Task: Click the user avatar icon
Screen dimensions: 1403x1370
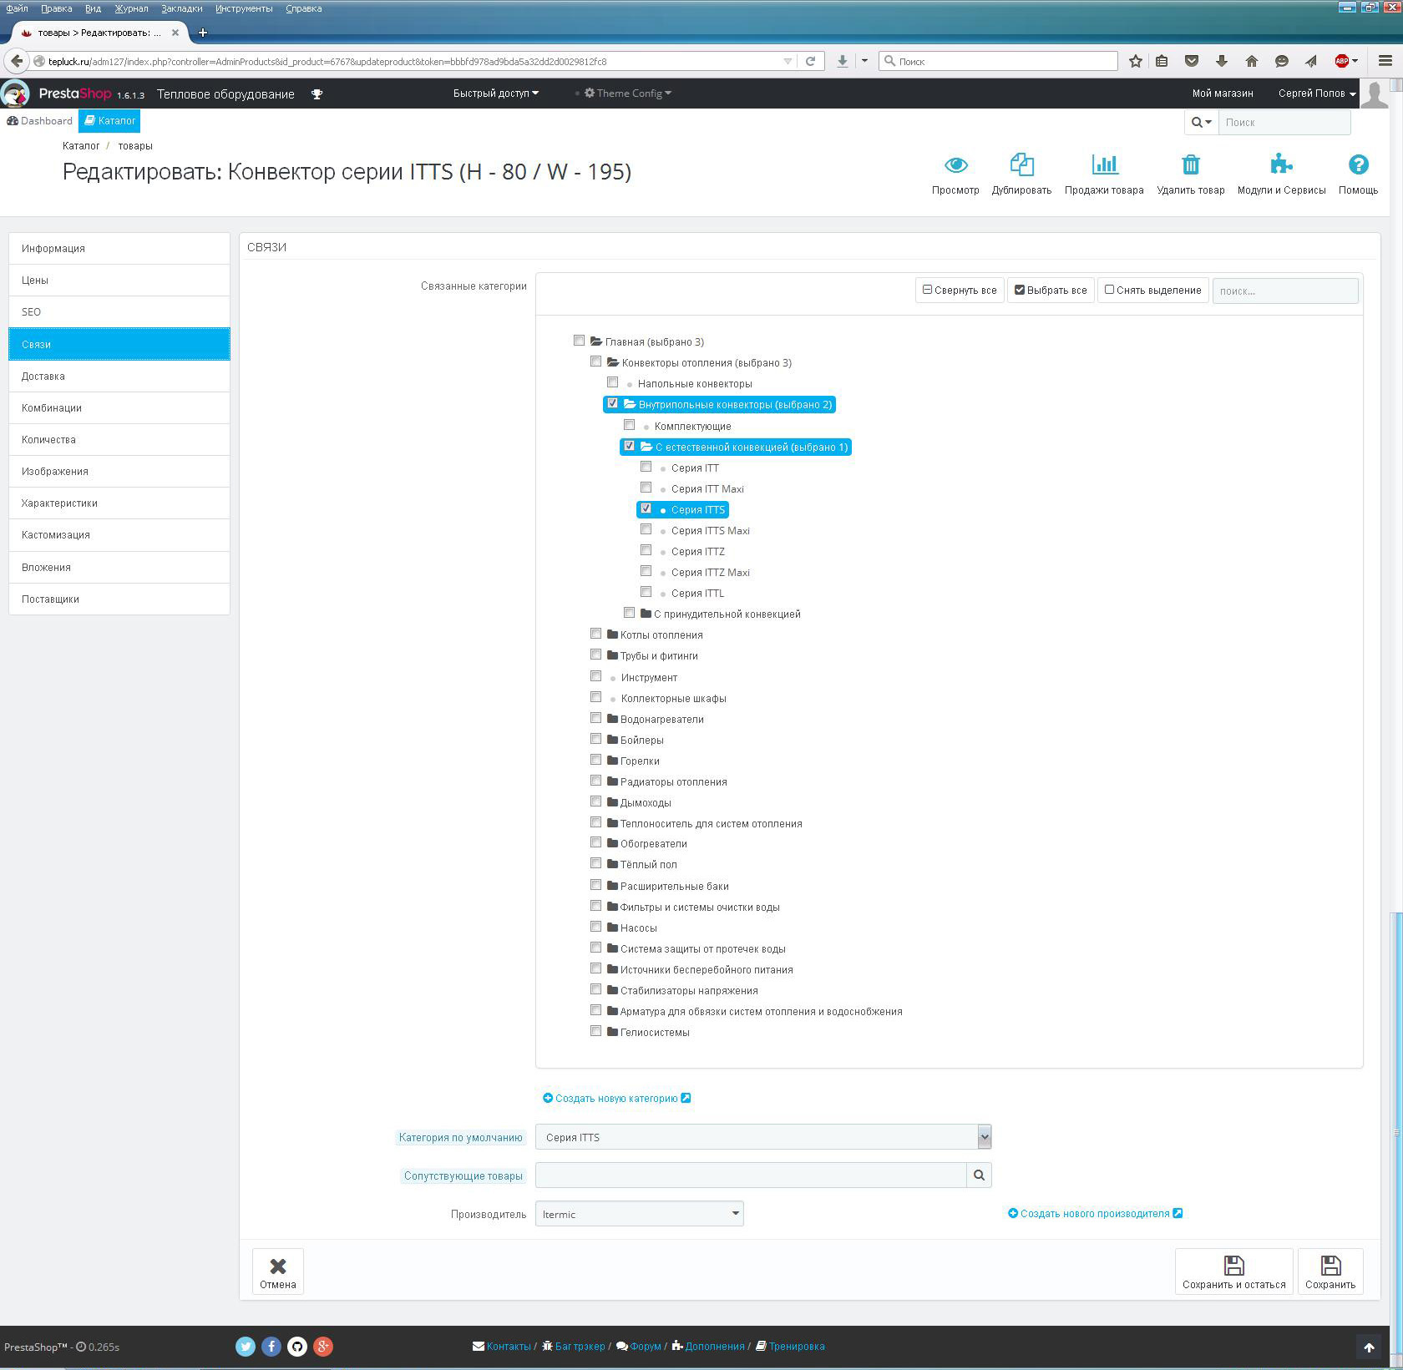Action: coord(1375,94)
